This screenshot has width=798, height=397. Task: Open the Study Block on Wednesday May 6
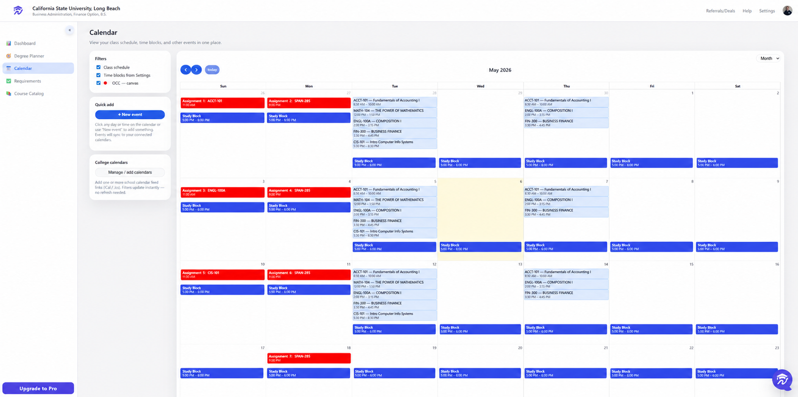(480, 247)
